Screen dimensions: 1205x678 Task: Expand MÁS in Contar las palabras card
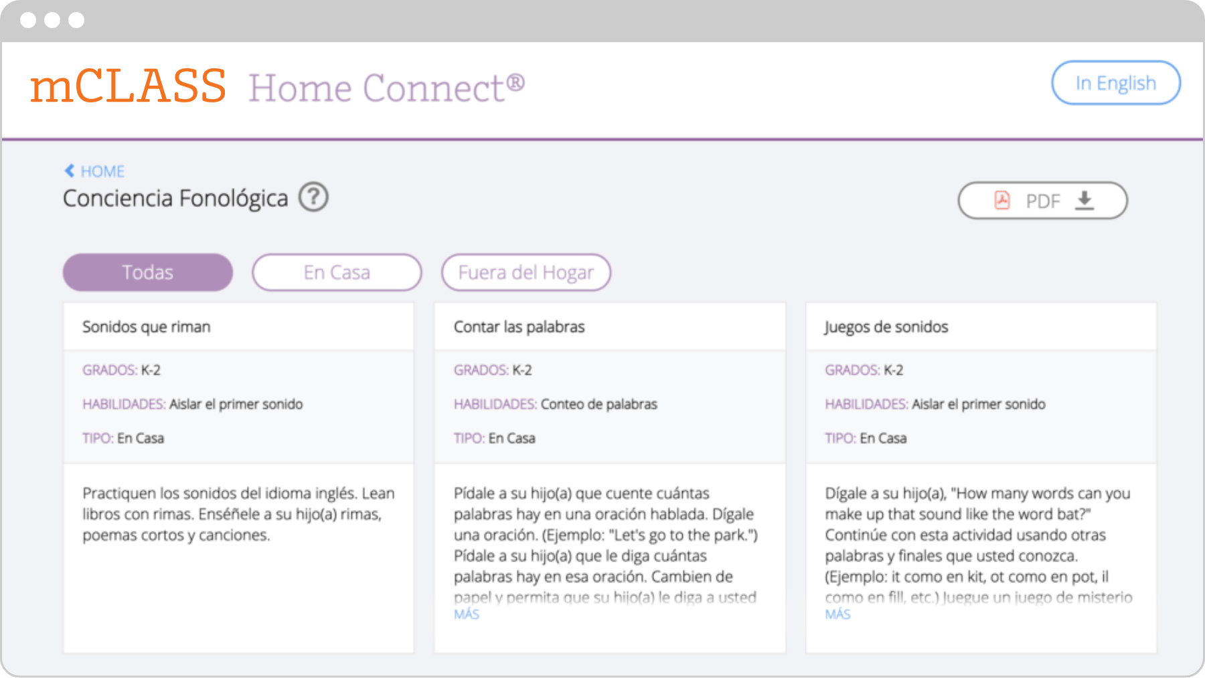(467, 614)
